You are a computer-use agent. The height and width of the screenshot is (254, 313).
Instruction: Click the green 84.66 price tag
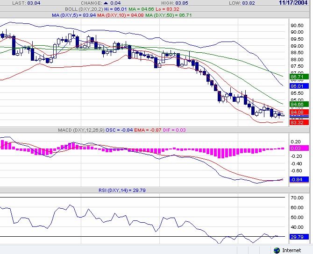click(297, 105)
